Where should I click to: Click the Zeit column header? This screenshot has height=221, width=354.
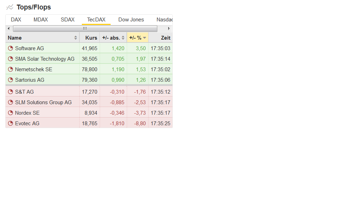(x=165, y=38)
